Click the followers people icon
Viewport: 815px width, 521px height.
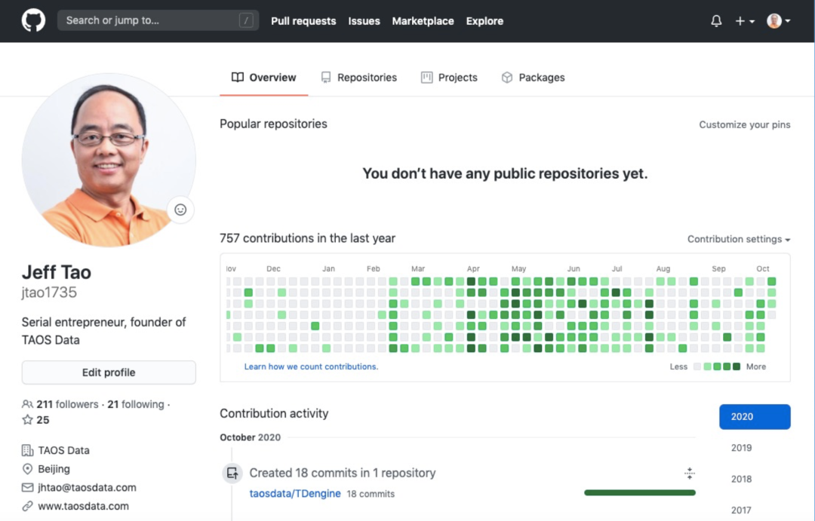coord(27,404)
